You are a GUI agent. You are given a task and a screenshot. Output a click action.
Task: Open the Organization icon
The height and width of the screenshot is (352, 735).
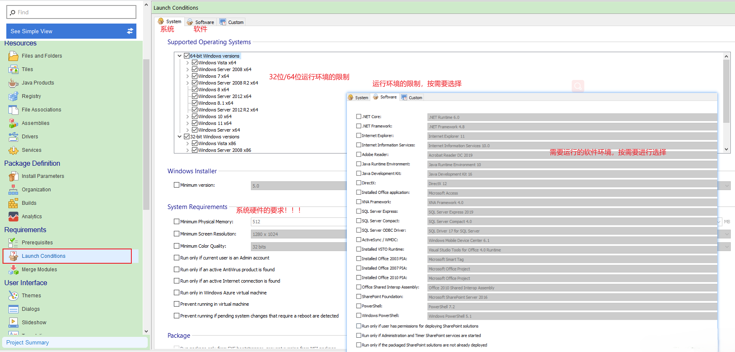13,190
